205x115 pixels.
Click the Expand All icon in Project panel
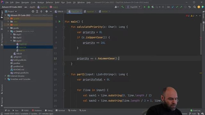(x=37, y=11)
